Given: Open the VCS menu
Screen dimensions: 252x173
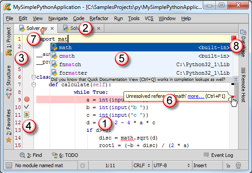Looking at the screenshot, I should coord(149,18).
